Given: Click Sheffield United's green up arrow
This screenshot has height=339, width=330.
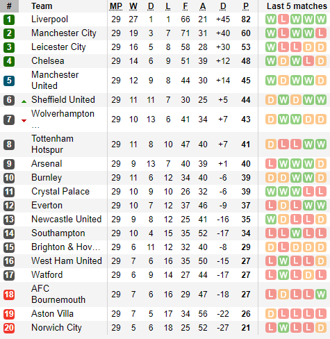Looking at the screenshot, I should [24, 101].
